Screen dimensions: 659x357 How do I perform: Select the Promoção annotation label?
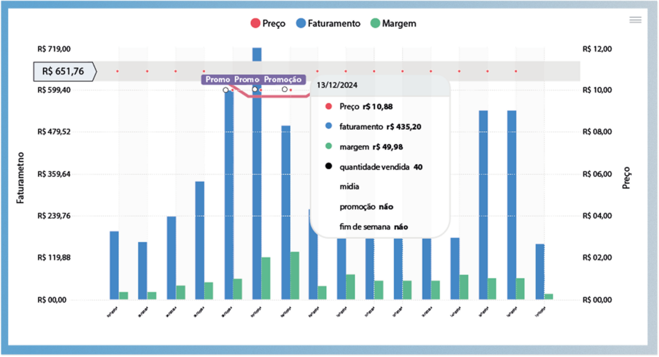pos(283,79)
